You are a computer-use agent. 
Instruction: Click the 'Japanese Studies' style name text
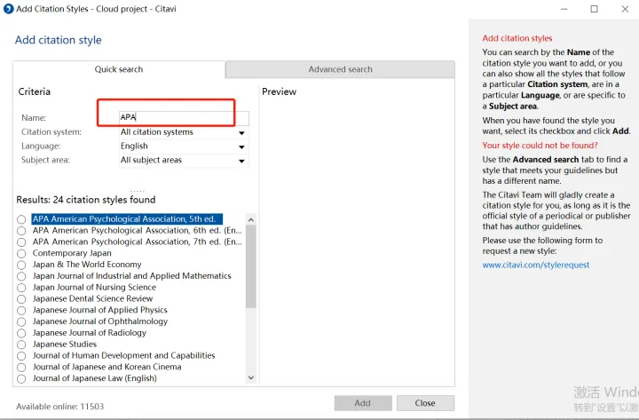(65, 345)
